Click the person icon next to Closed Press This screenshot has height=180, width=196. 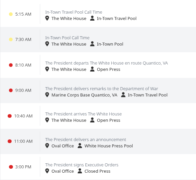click(80, 171)
